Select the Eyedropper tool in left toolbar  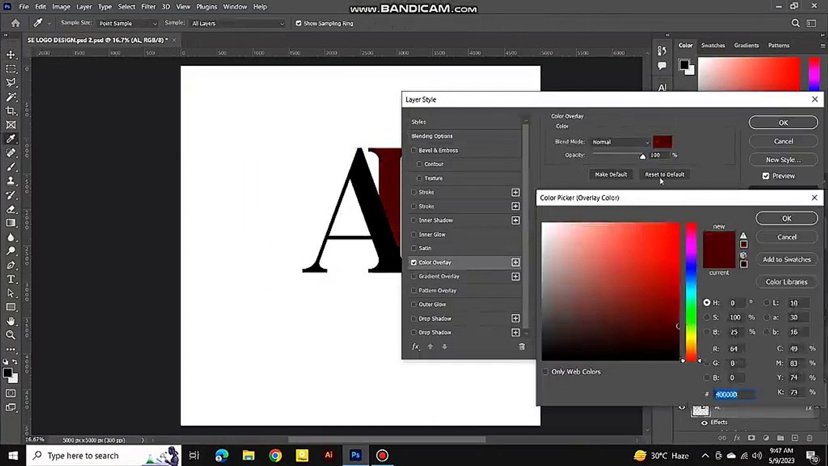tap(11, 139)
